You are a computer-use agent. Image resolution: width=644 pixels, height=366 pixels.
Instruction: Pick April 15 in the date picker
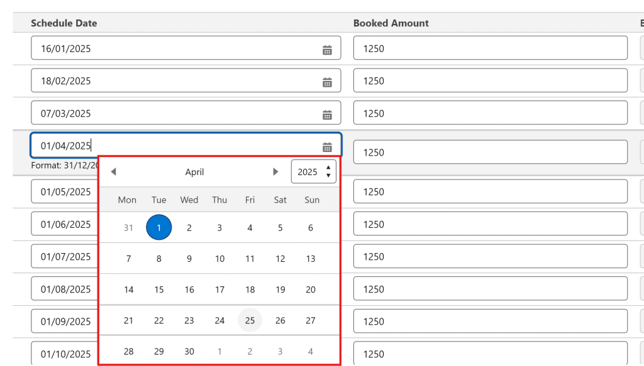pos(159,289)
